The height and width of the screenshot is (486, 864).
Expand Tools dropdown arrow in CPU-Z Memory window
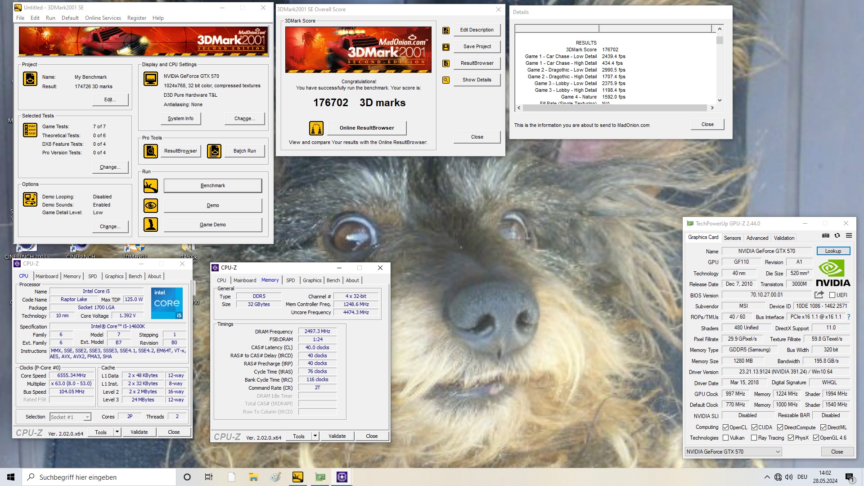(x=315, y=436)
